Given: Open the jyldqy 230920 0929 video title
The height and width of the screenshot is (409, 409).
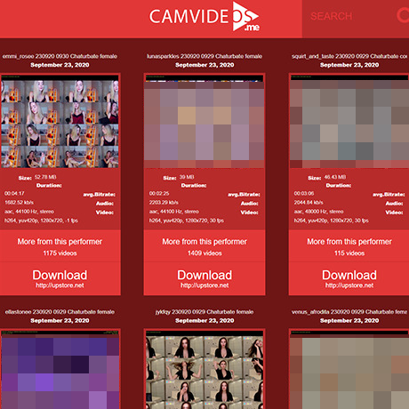Looking at the screenshot, I should coord(204,312).
